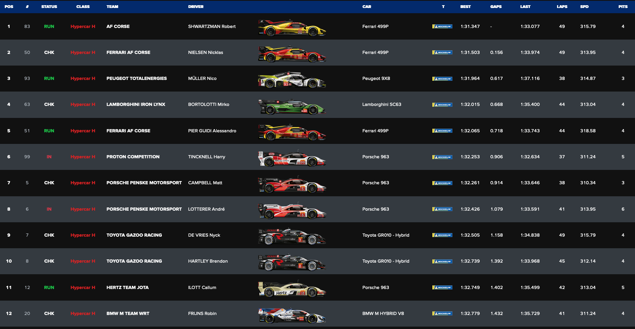Sort by the LAPS column header
Image resolution: width=635 pixels, height=329 pixels.
(x=562, y=7)
